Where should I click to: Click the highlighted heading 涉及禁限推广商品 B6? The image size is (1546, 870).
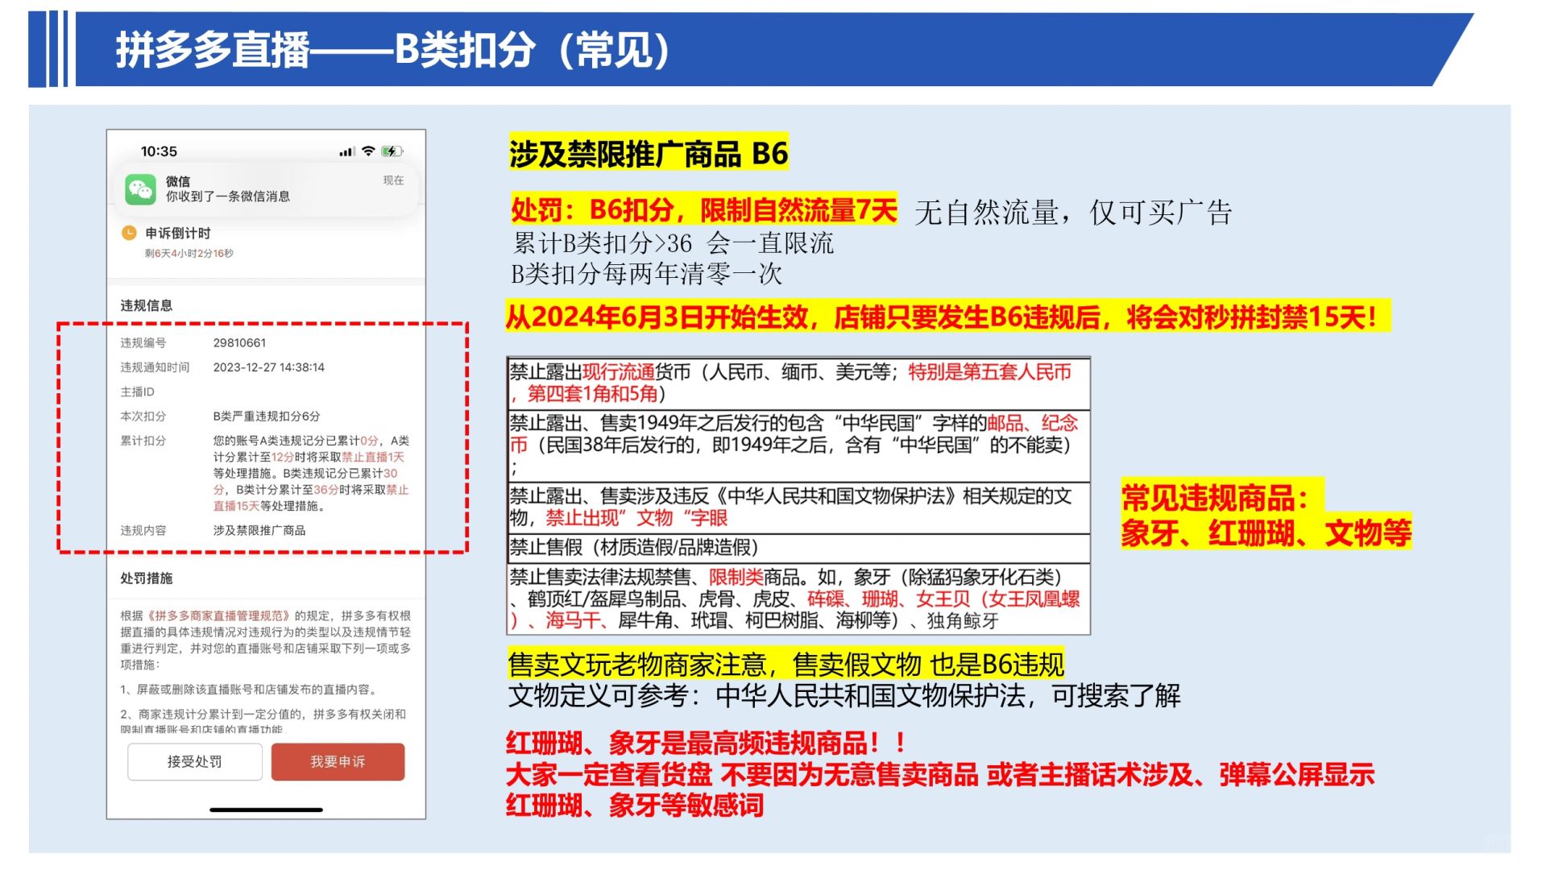pyautogui.click(x=649, y=153)
